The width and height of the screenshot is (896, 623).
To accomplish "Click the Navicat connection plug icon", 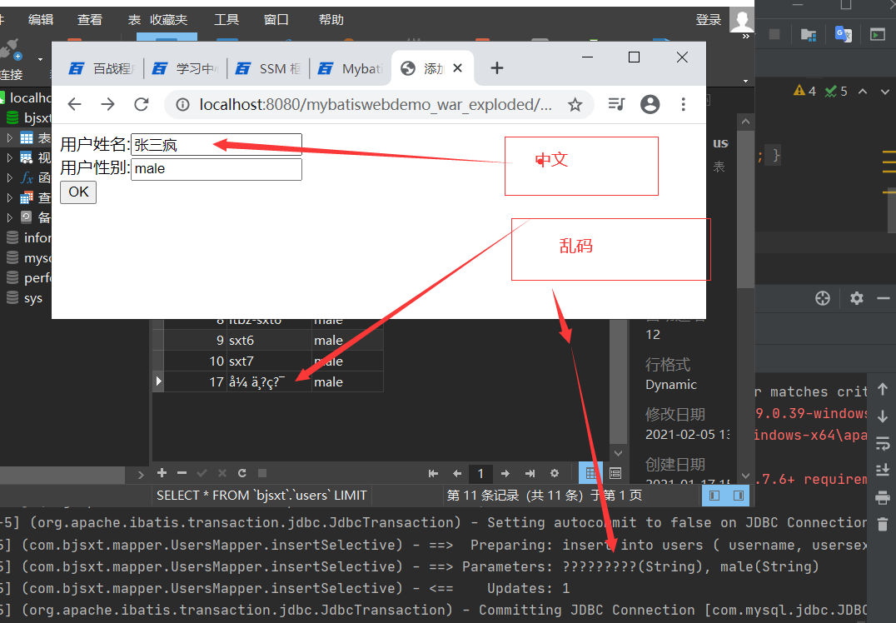I will (x=10, y=50).
